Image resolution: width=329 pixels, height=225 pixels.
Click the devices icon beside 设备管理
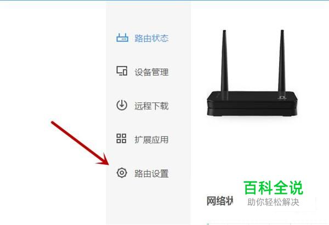coord(122,71)
